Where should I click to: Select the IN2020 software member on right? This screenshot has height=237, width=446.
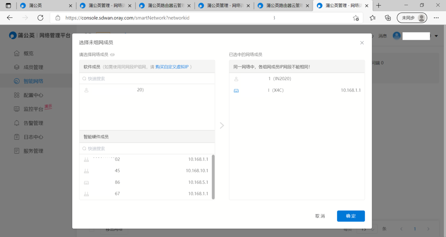[x=297, y=79]
